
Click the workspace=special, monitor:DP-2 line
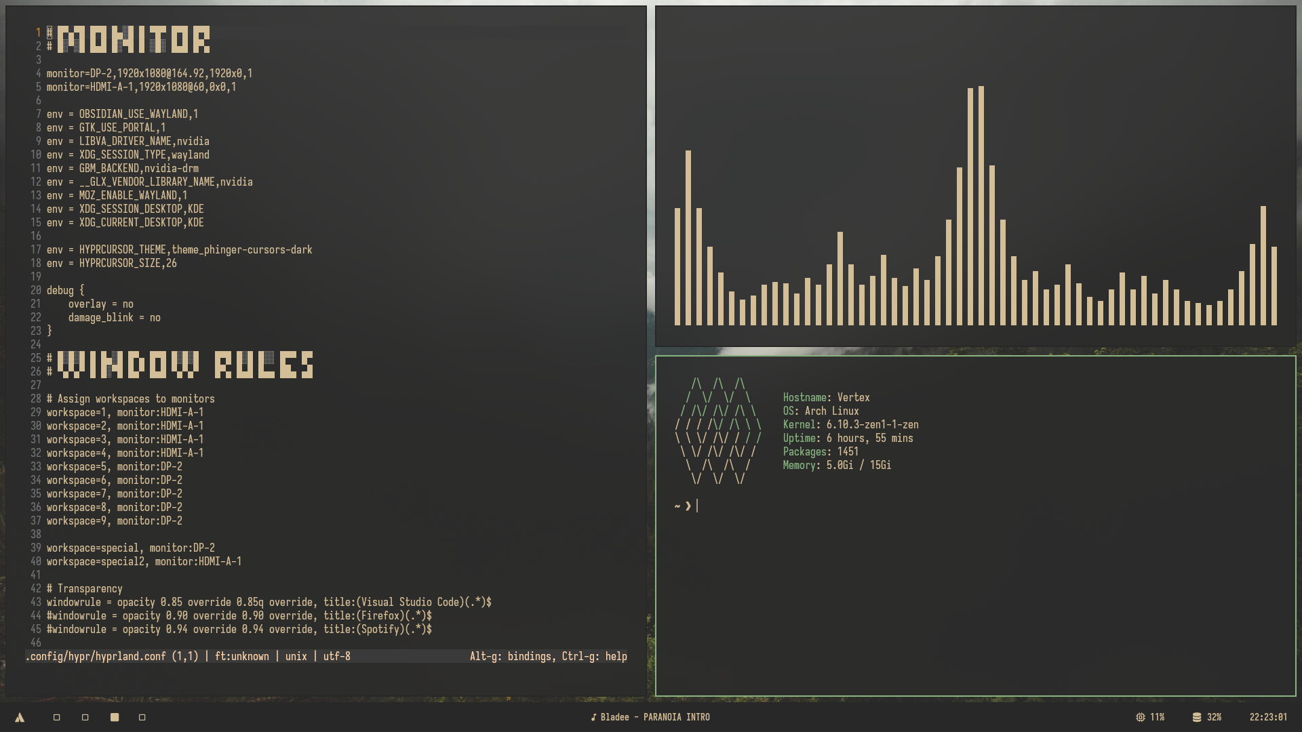click(x=130, y=548)
